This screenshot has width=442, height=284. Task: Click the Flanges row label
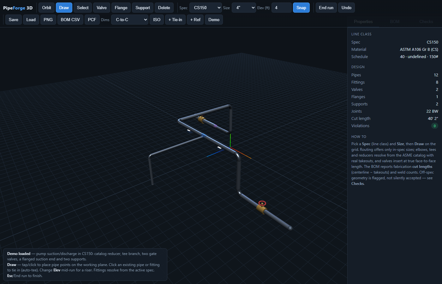pyautogui.click(x=358, y=97)
